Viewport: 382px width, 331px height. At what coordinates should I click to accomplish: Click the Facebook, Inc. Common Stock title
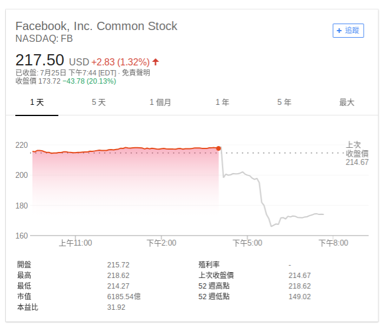96,26
